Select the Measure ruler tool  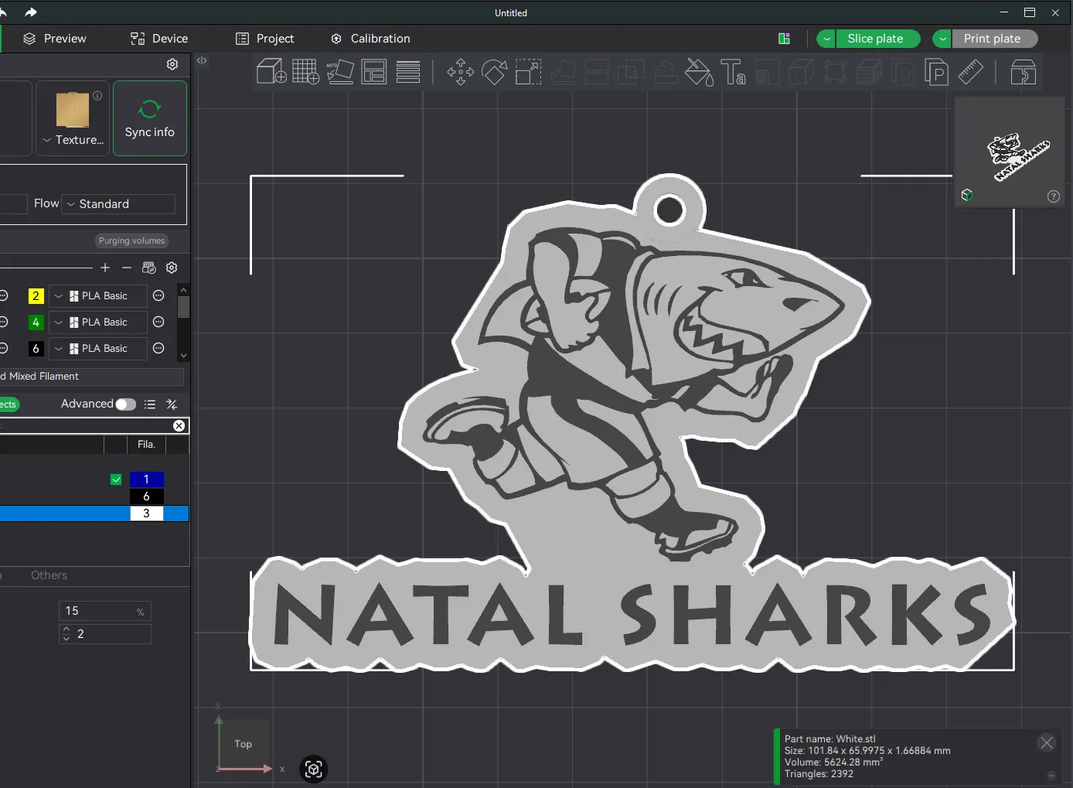(971, 72)
